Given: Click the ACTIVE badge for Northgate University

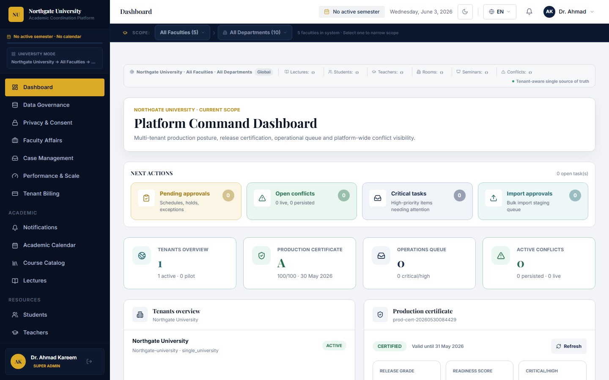Looking at the screenshot, I should [x=334, y=345].
